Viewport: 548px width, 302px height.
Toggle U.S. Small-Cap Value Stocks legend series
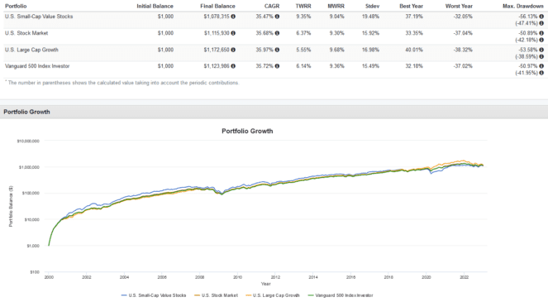154,295
